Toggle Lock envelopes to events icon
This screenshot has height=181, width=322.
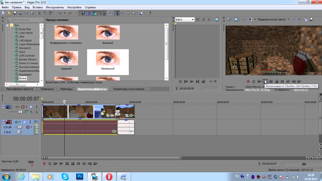(x=104, y=13)
